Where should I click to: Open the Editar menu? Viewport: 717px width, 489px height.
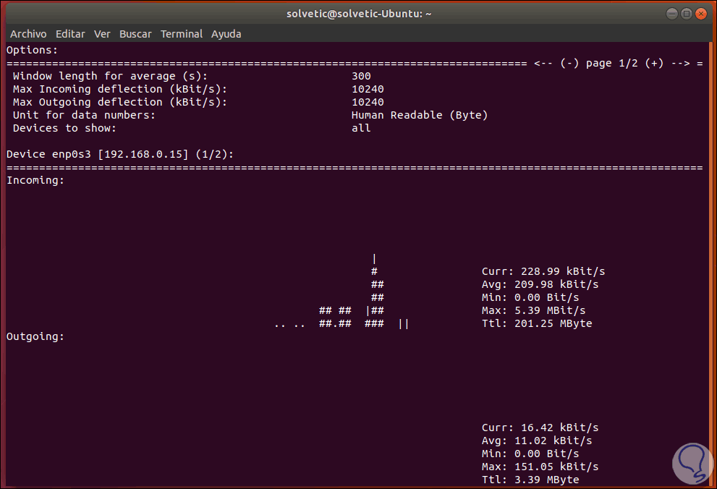(x=70, y=34)
